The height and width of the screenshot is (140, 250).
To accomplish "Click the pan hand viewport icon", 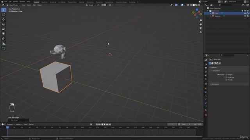I will (x=200, y=24).
